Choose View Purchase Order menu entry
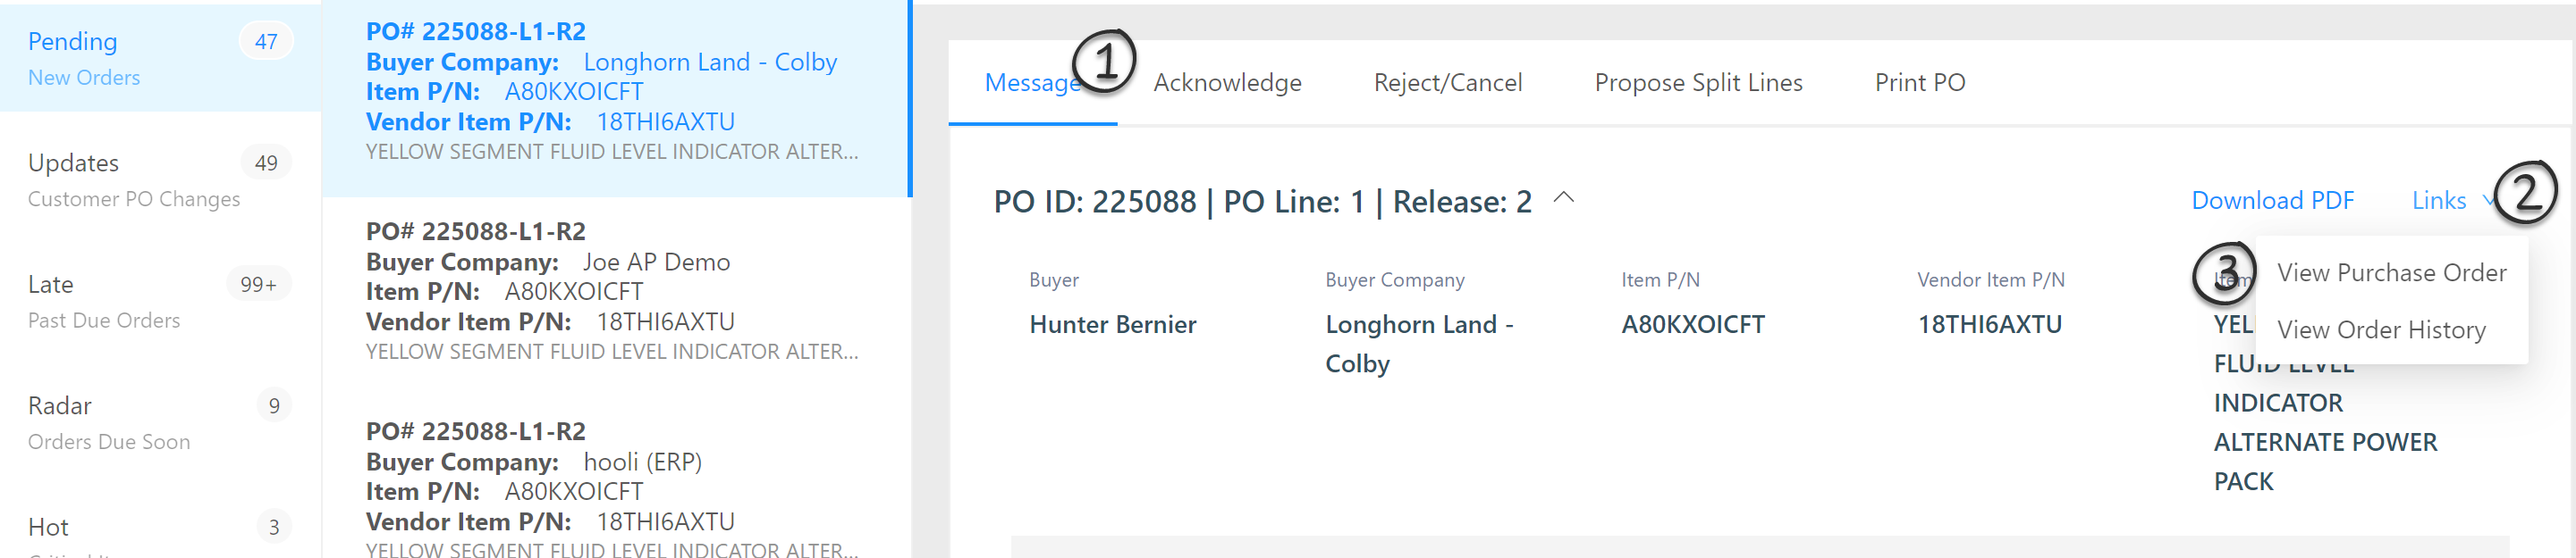Viewport: 2576px width, 558px height. coord(2391,272)
